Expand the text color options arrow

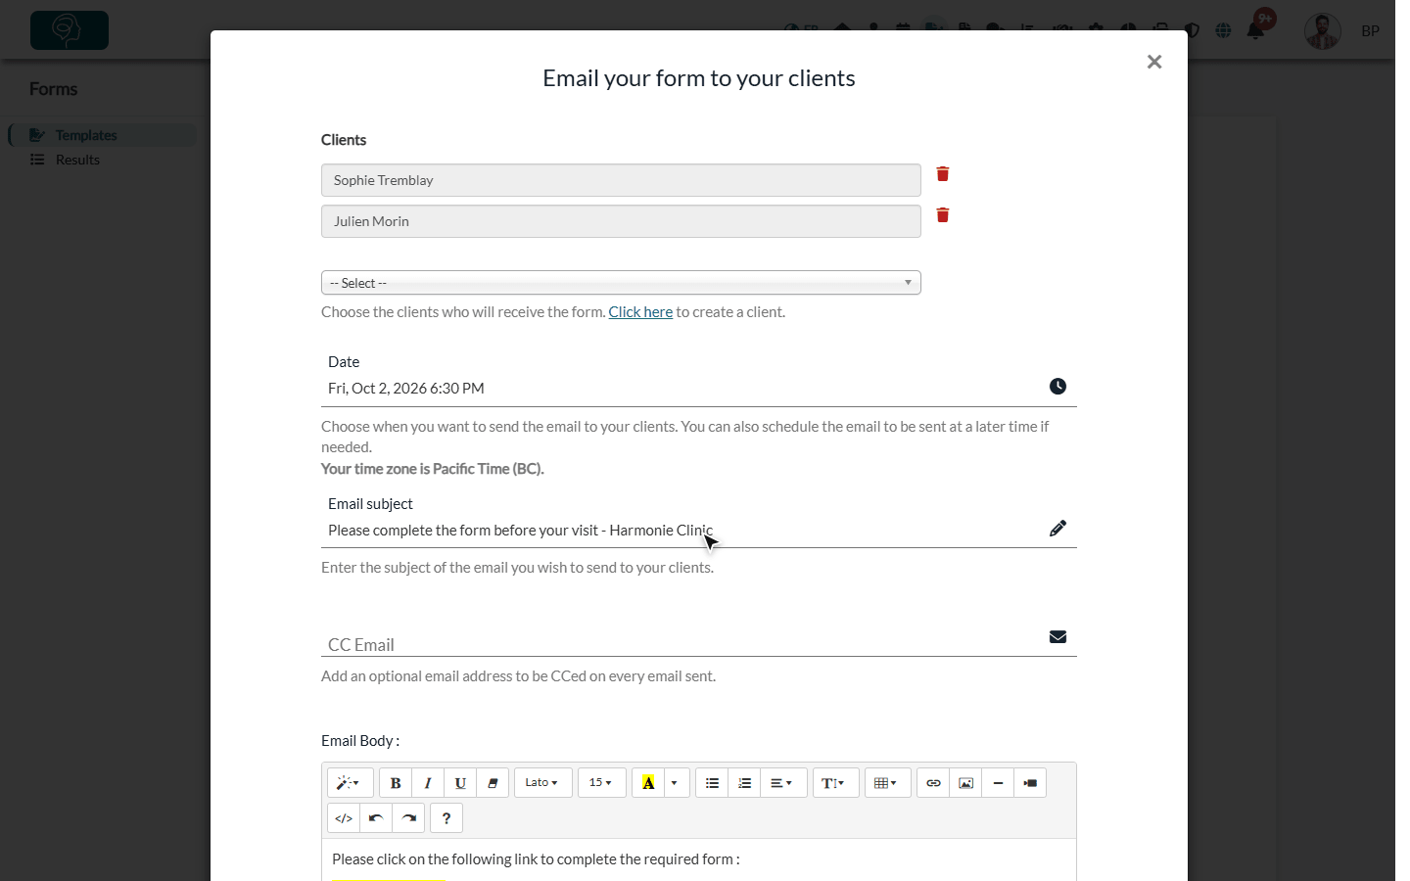[x=675, y=783]
